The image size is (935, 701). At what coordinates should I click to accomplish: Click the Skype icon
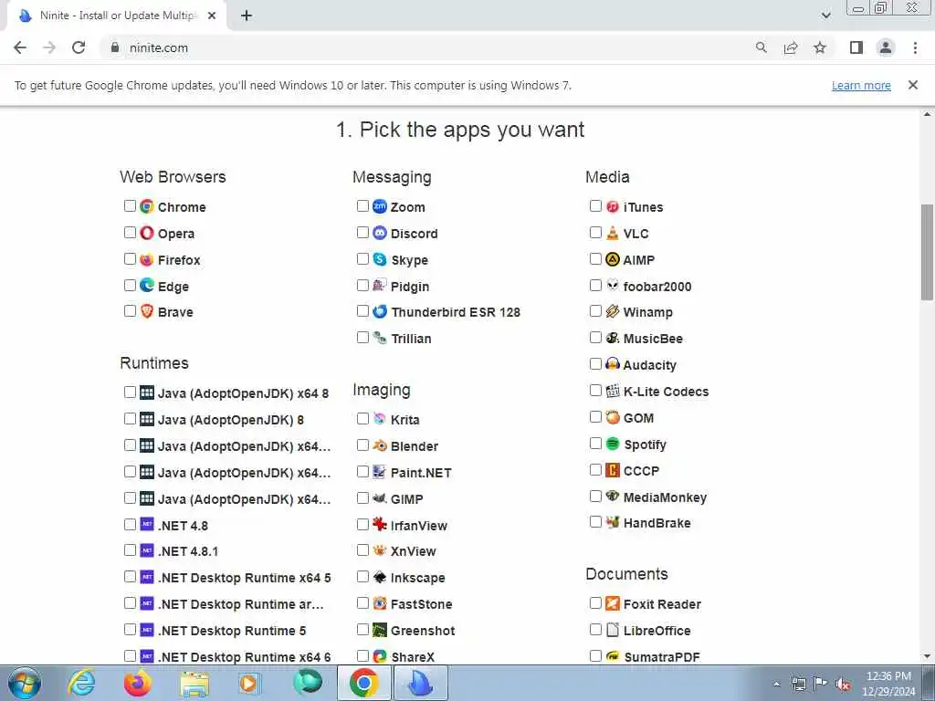380,259
